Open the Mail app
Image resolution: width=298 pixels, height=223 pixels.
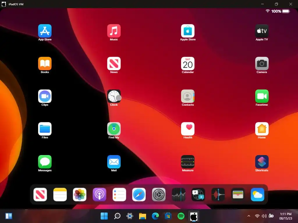pyautogui.click(x=114, y=162)
